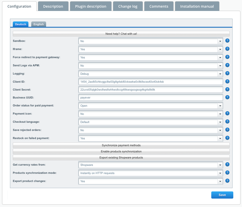Expand Export product changes dropdown
The width and height of the screenshot is (242, 207).
coord(220,181)
